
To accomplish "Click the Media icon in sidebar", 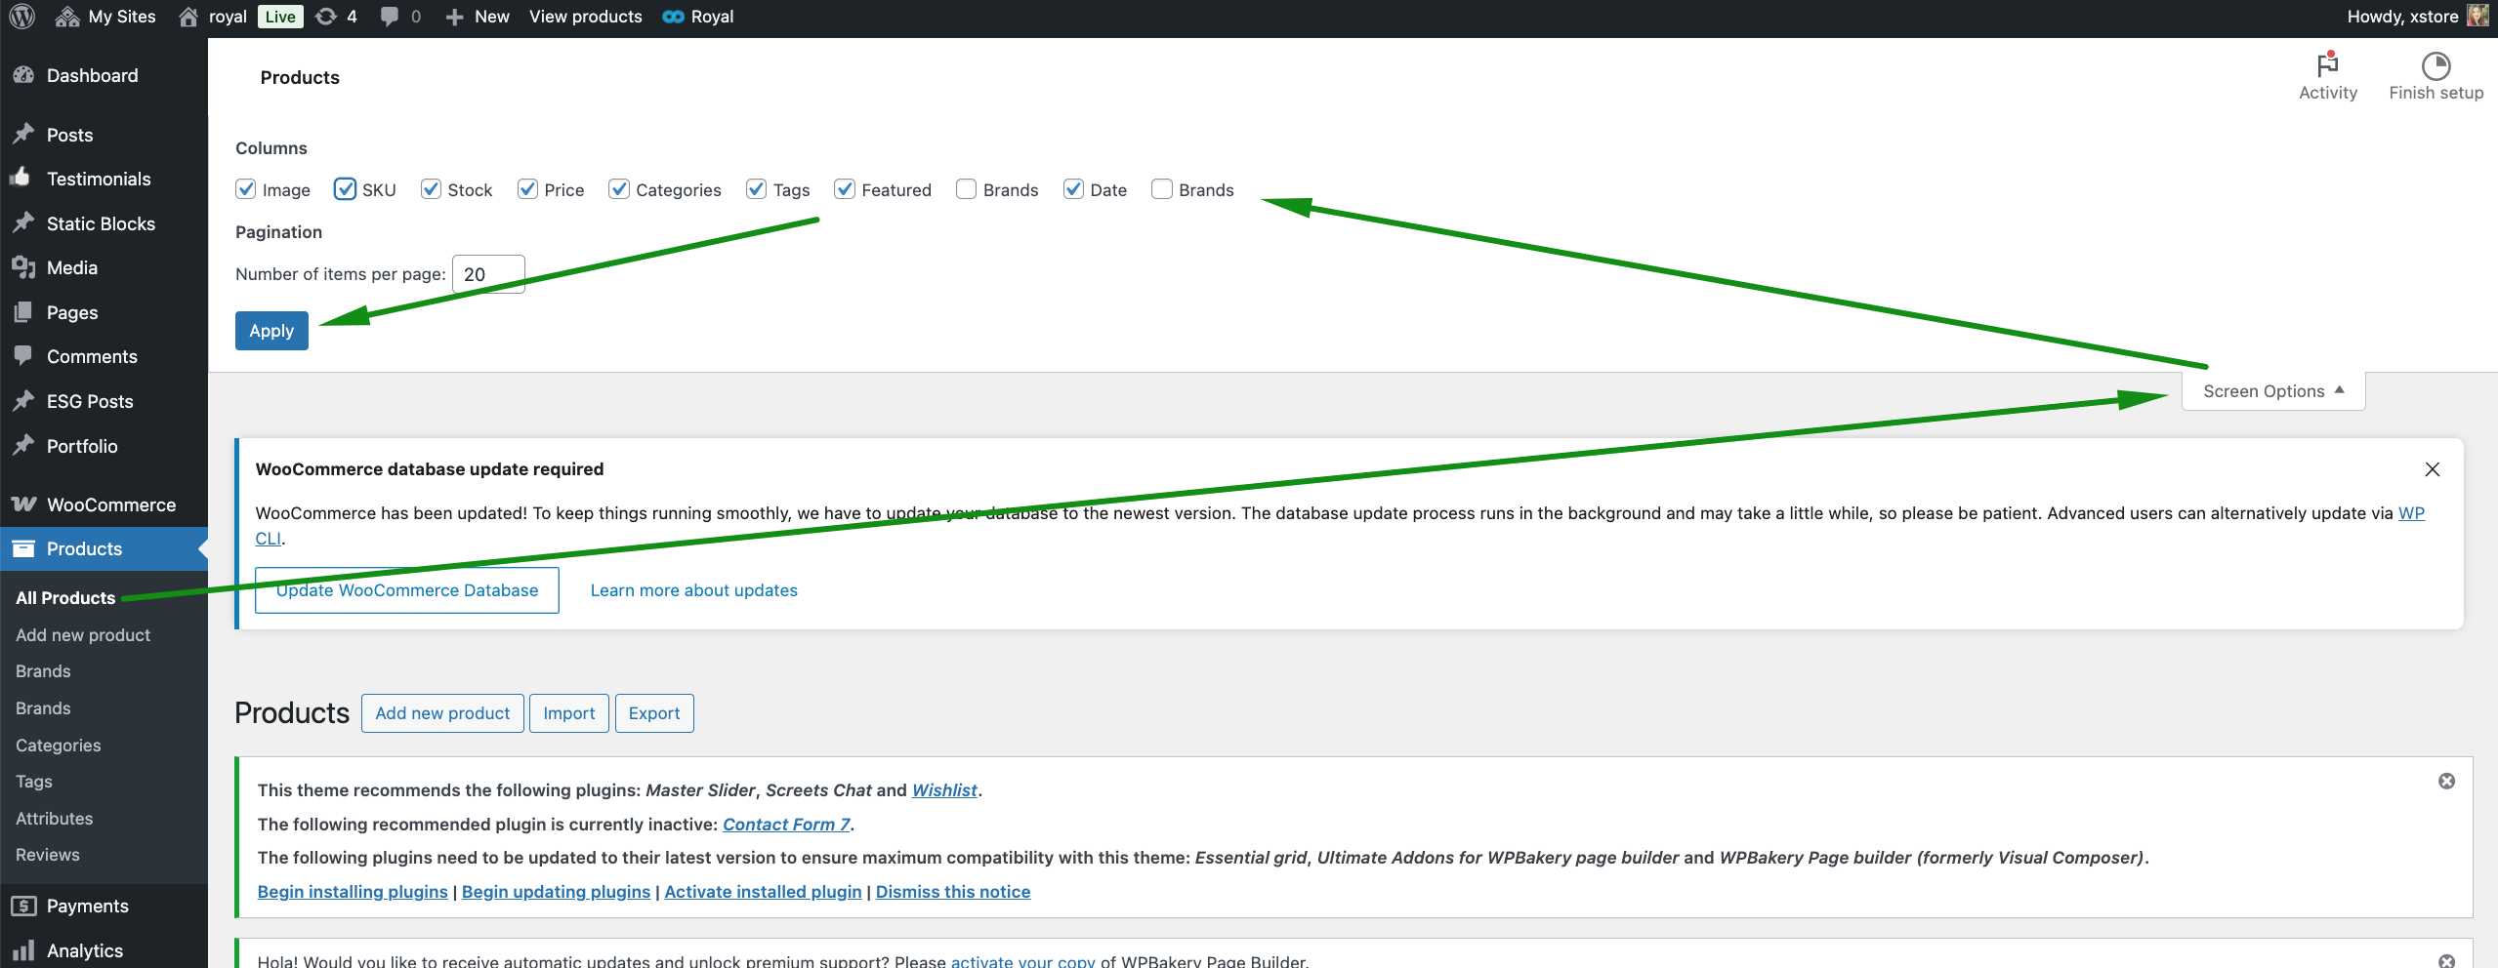I will [x=23, y=266].
